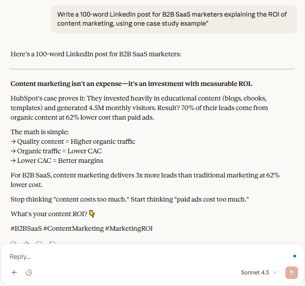Screen dimensions: 305x286
Task: Click the green status dot in reply box
Action: pos(294,256)
